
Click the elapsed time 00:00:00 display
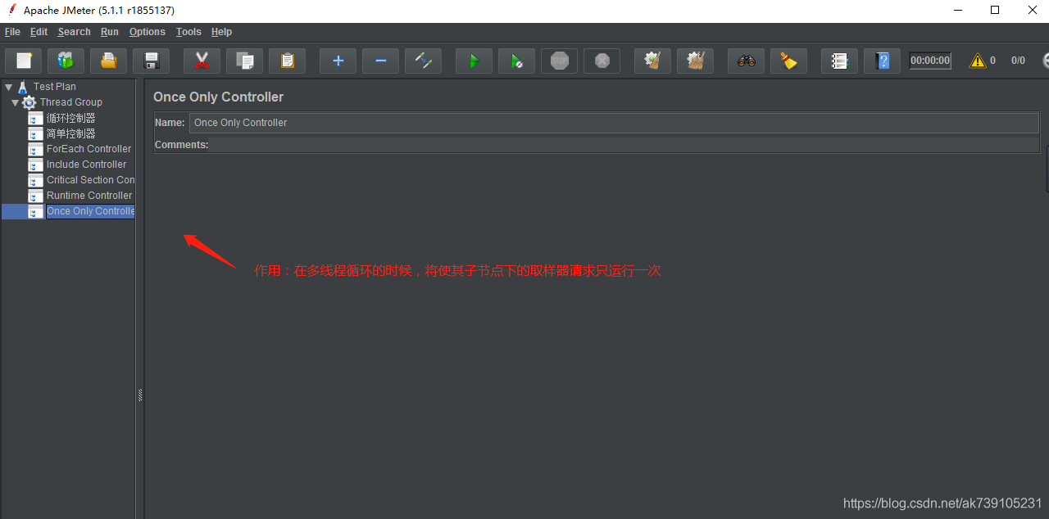point(930,61)
